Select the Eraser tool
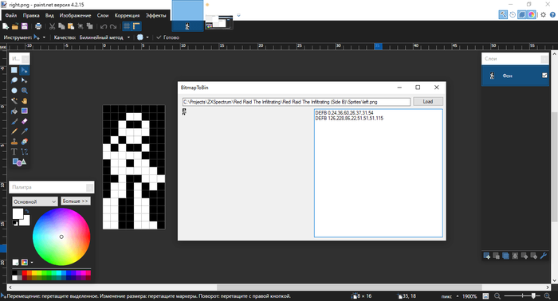 tap(25, 122)
